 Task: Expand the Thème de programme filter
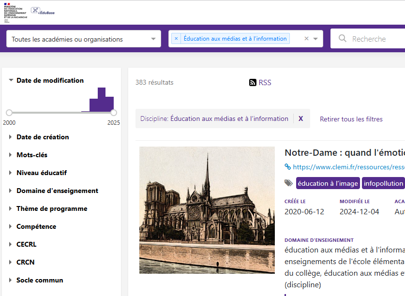click(10, 208)
